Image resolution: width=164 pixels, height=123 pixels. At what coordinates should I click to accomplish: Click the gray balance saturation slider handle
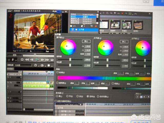[107, 60]
